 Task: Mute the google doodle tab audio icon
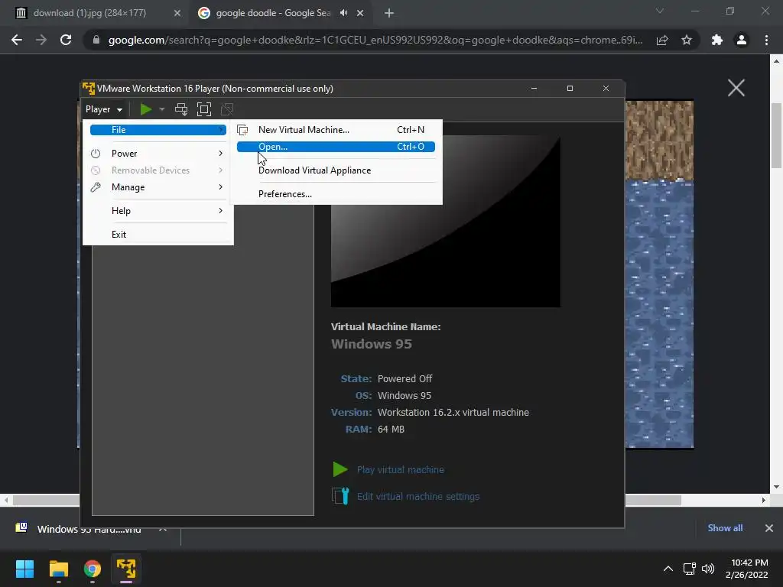343,13
